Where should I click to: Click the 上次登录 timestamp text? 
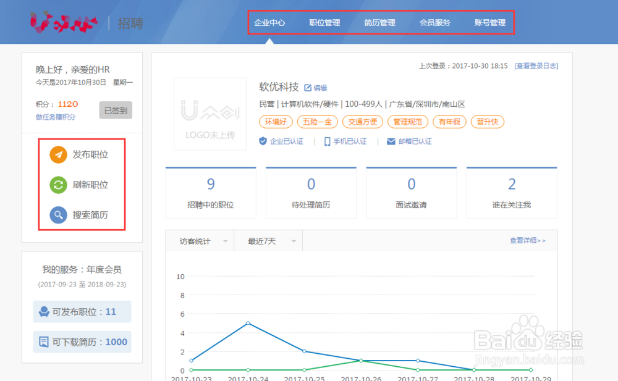(463, 66)
